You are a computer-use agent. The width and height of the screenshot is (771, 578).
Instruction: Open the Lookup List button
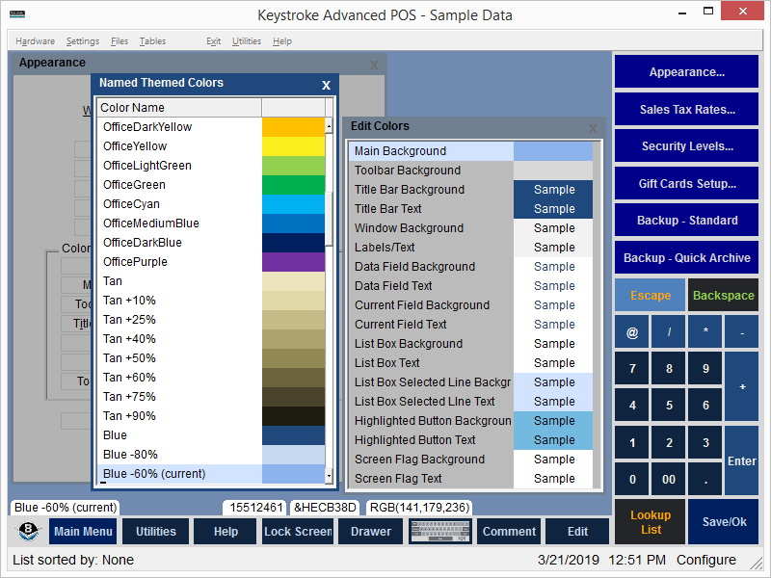pyautogui.click(x=651, y=522)
